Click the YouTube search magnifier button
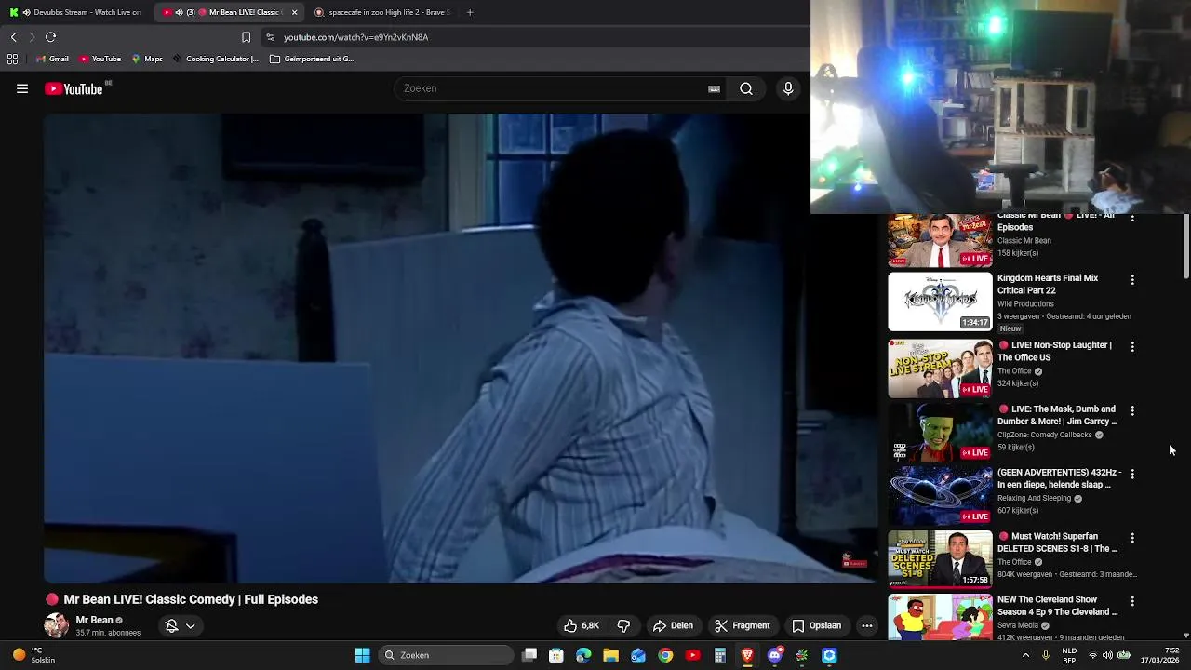Image resolution: width=1191 pixels, height=670 pixels. (746, 88)
